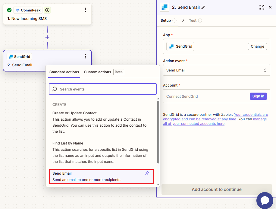
Task: Focus the Search events field
Action: (103, 89)
